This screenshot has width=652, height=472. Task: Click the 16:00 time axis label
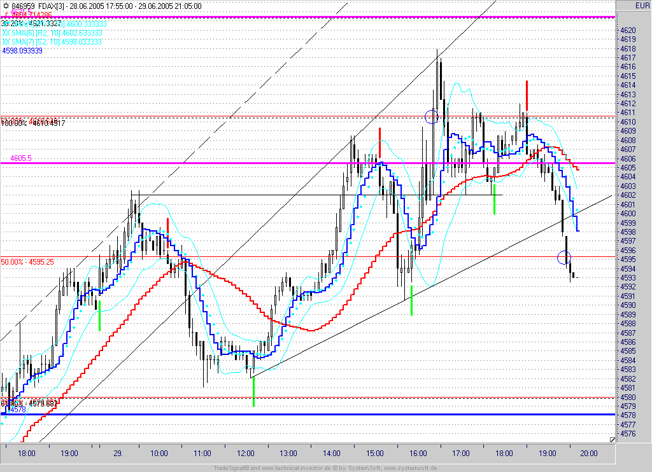pyautogui.click(x=418, y=454)
